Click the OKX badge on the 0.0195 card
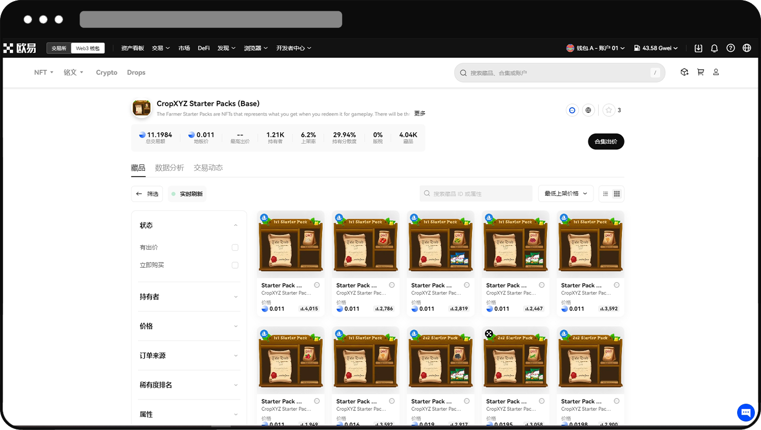761x430 pixels. 489,334
